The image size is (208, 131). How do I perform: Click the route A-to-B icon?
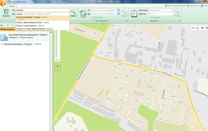click(83, 13)
